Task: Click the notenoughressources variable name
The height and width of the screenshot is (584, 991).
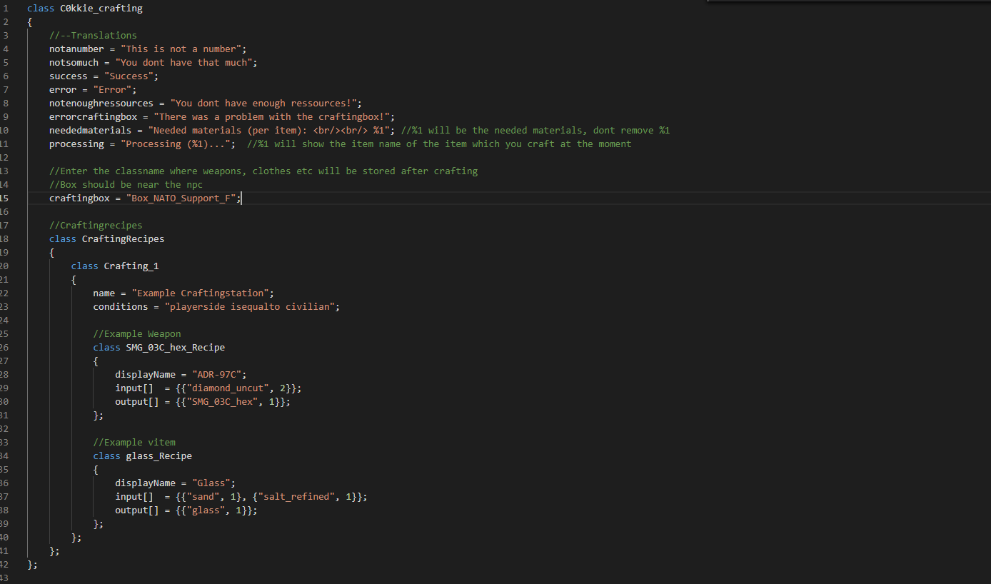Action: pyautogui.click(x=101, y=103)
